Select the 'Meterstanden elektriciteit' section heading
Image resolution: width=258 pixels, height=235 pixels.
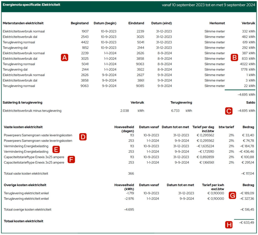click(23, 23)
